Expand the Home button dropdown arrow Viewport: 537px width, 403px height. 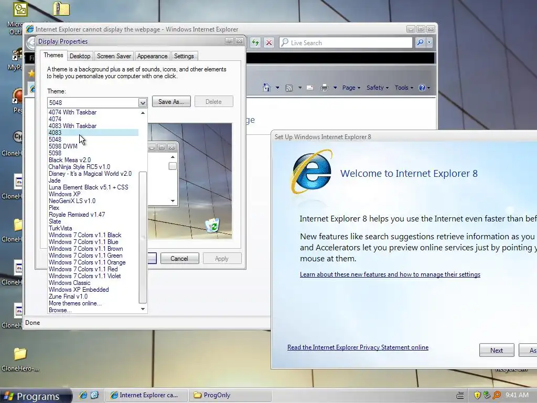277,88
